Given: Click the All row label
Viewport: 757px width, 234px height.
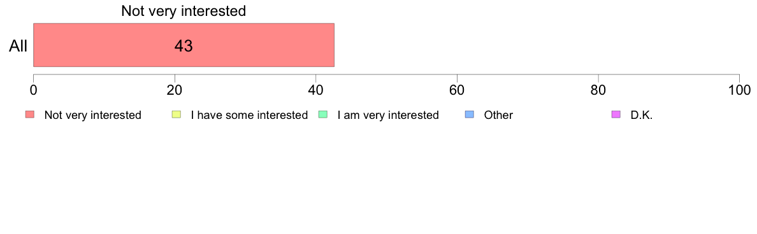Looking at the screenshot, I should pyautogui.click(x=18, y=46).
